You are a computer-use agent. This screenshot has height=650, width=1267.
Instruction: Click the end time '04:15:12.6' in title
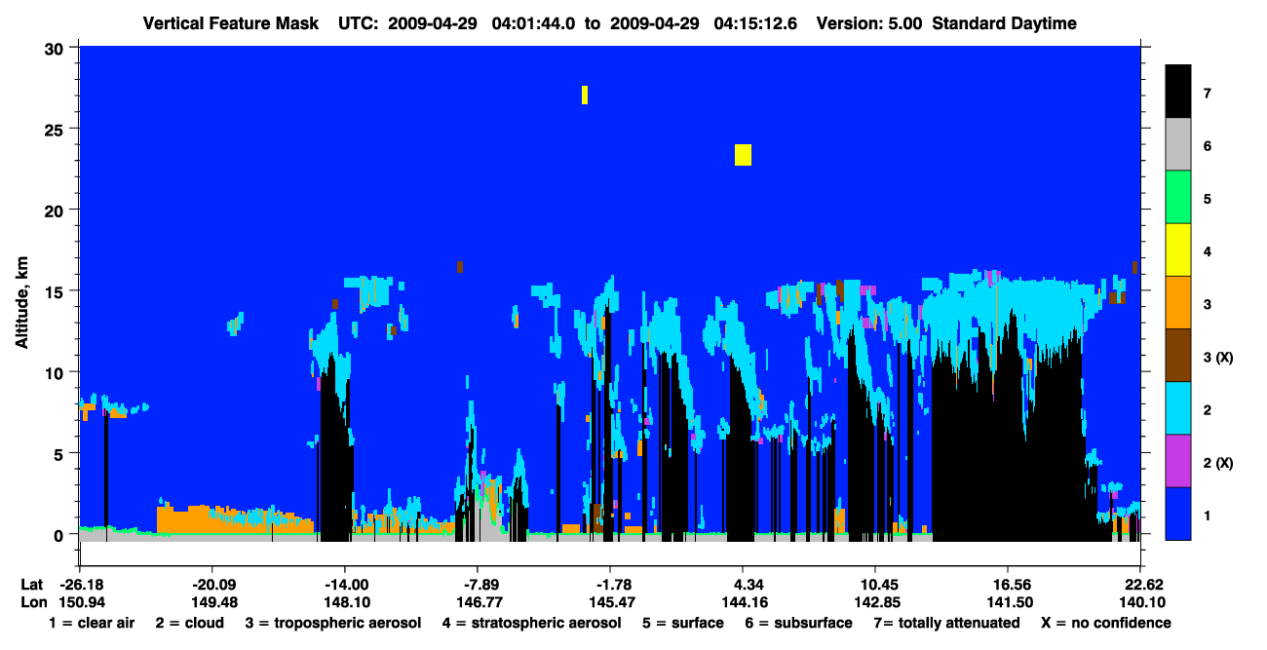[755, 23]
